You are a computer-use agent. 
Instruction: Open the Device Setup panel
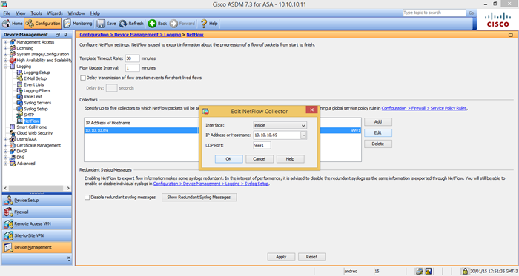[x=37, y=200]
